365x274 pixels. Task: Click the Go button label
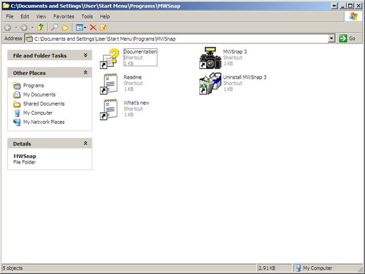[x=352, y=38]
